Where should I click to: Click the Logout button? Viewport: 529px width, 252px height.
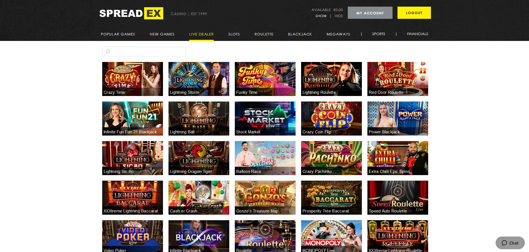[x=414, y=13]
